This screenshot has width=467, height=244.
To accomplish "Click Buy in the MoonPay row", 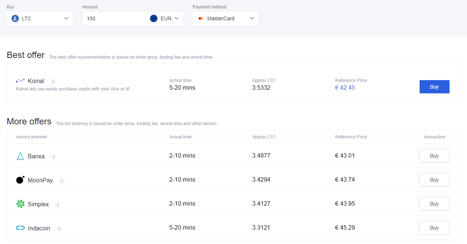I will coord(434,180).
